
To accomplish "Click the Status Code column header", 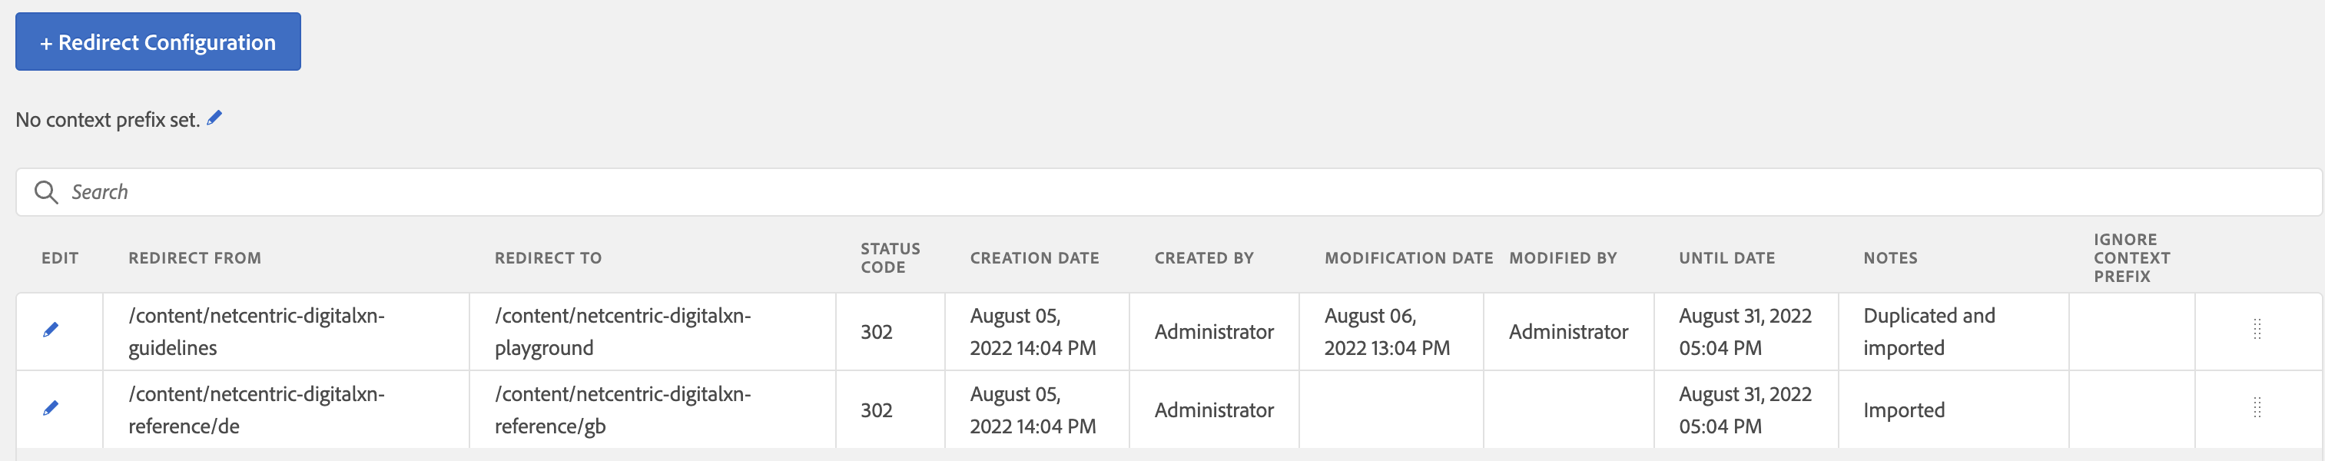I will [889, 256].
